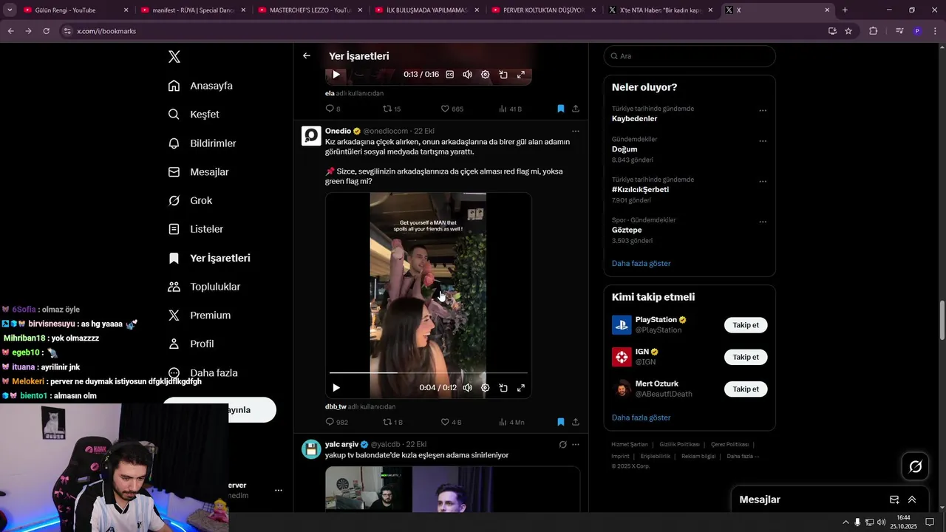Screen dimensions: 946x532
Task: Bookmark this page with star icon
Action: (848, 31)
